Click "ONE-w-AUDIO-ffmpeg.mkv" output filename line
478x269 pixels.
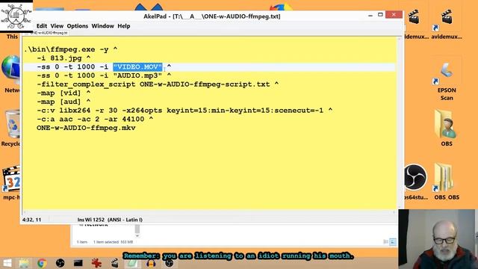pos(86,128)
